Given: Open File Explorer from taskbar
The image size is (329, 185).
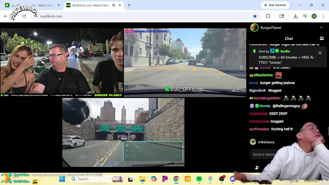Looking at the screenshot, I should [x=142, y=179].
